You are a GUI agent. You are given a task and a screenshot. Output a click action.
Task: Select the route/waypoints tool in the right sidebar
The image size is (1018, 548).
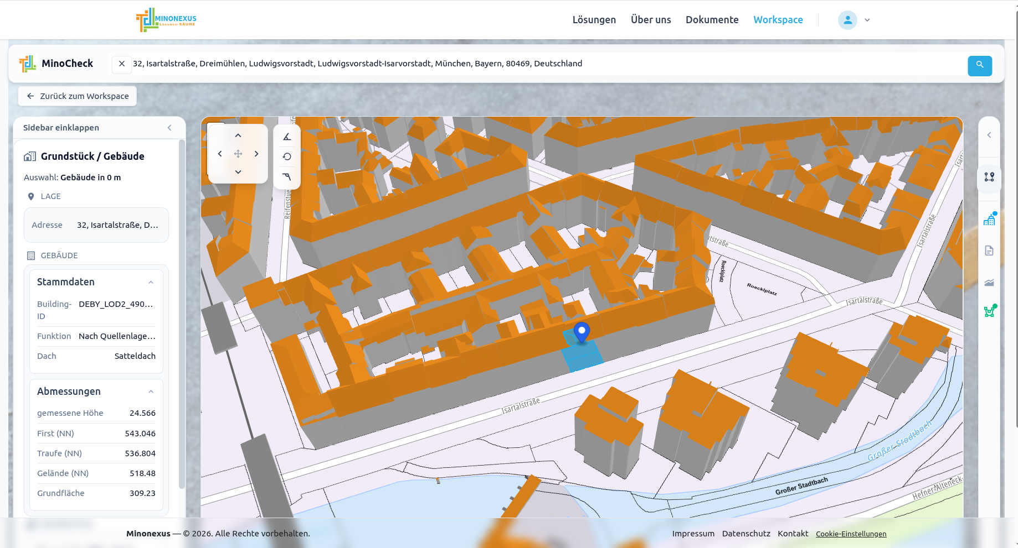pos(989,178)
